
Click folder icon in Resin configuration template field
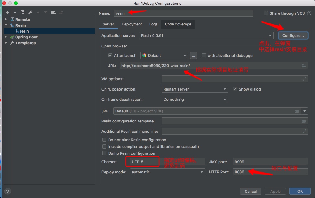(x=304, y=121)
